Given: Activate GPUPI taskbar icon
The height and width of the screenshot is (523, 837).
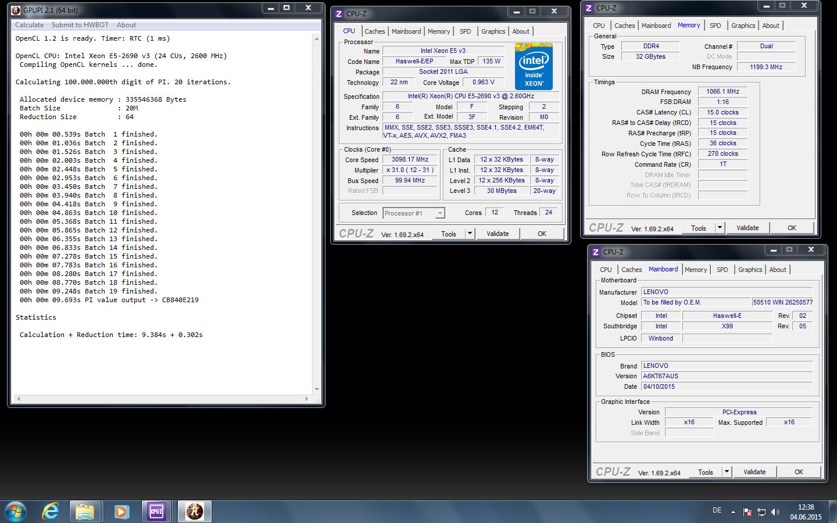Looking at the screenshot, I should pos(194,511).
